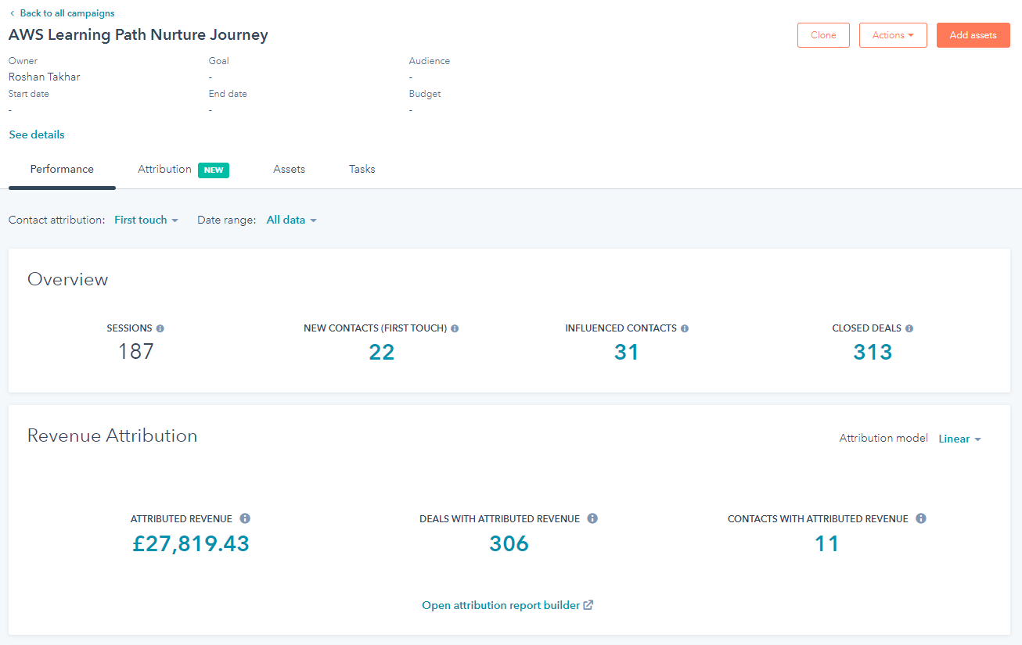The height and width of the screenshot is (645, 1022).
Task: Open the Tasks tab
Action: (x=362, y=170)
